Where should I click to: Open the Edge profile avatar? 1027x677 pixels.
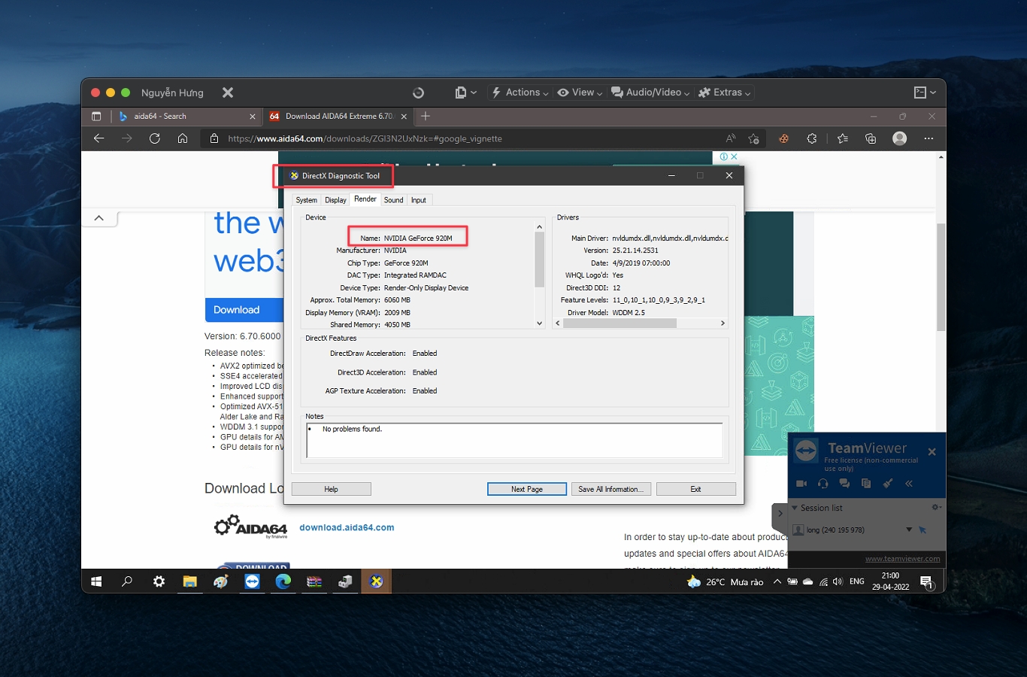tap(900, 138)
